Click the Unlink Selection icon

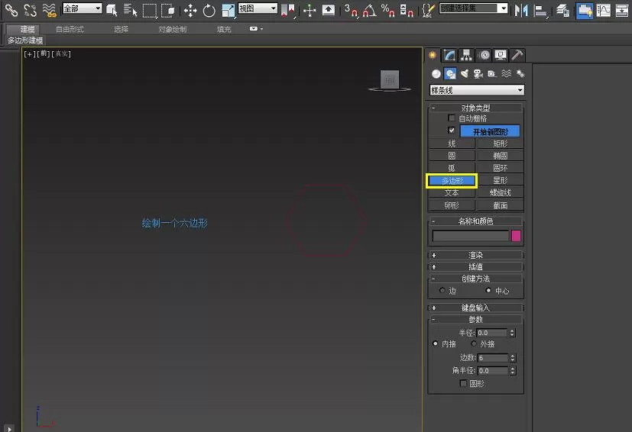(x=31, y=10)
